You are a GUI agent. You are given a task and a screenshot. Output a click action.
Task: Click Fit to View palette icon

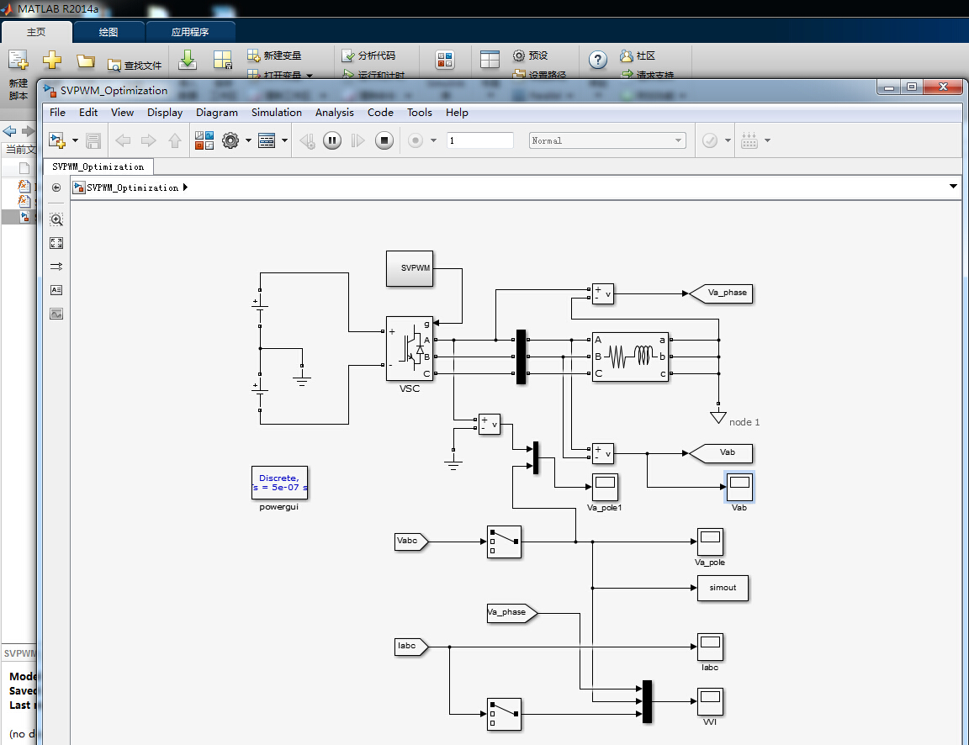[56, 243]
